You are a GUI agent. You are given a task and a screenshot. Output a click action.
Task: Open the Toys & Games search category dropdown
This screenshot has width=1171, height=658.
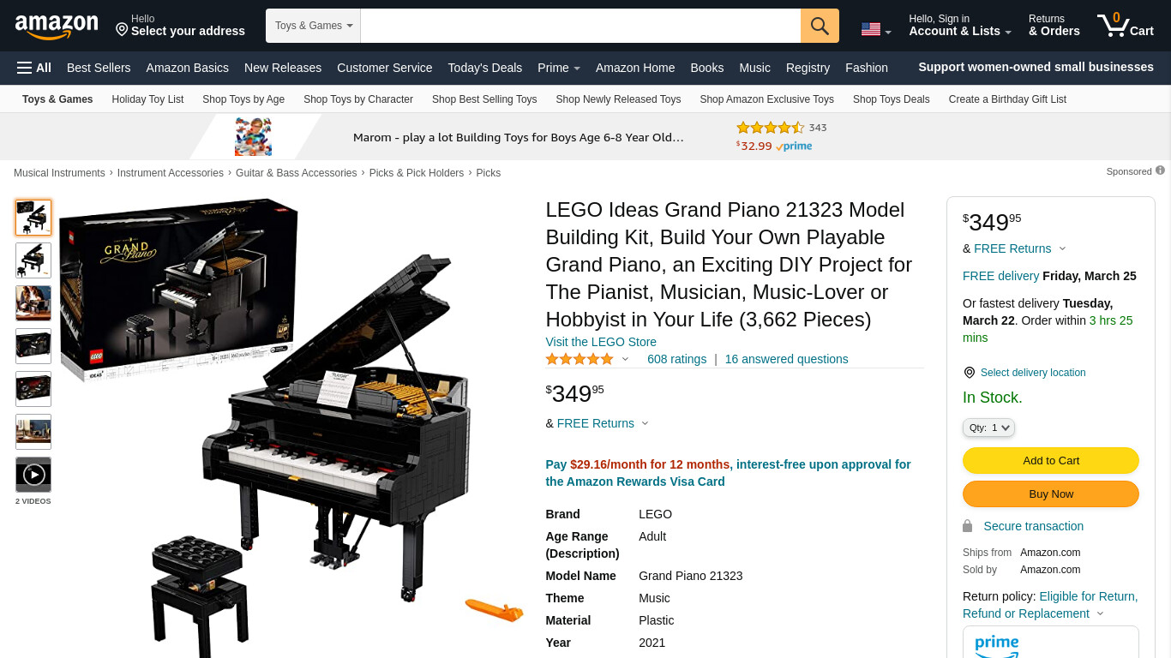pos(314,26)
